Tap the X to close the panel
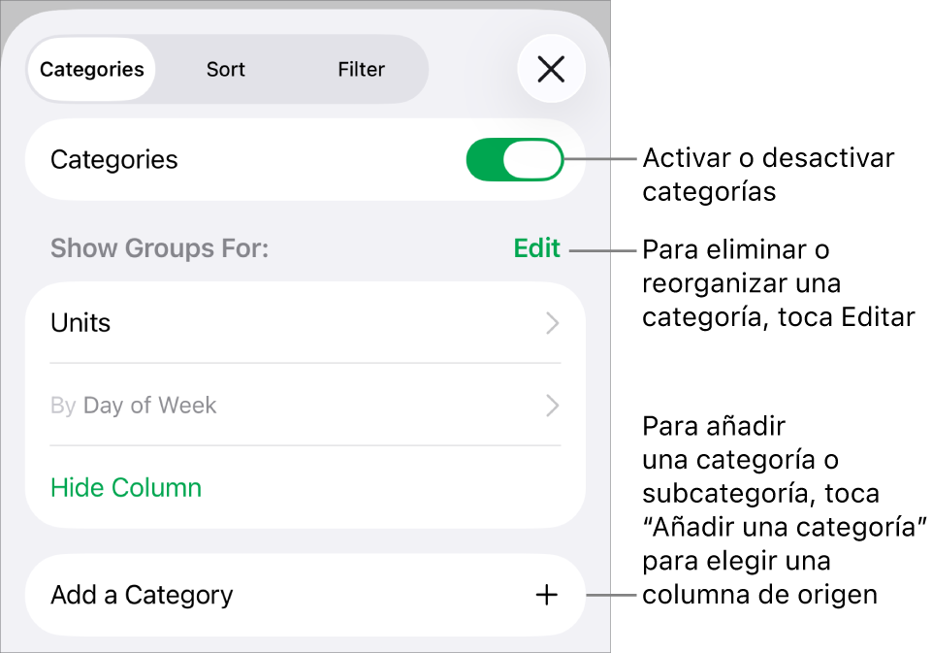The image size is (932, 653). click(551, 69)
